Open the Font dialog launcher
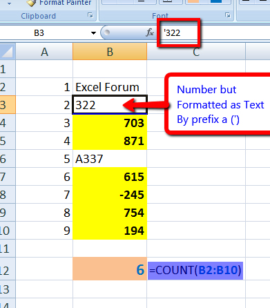The image size is (270, 308). pos(228,15)
